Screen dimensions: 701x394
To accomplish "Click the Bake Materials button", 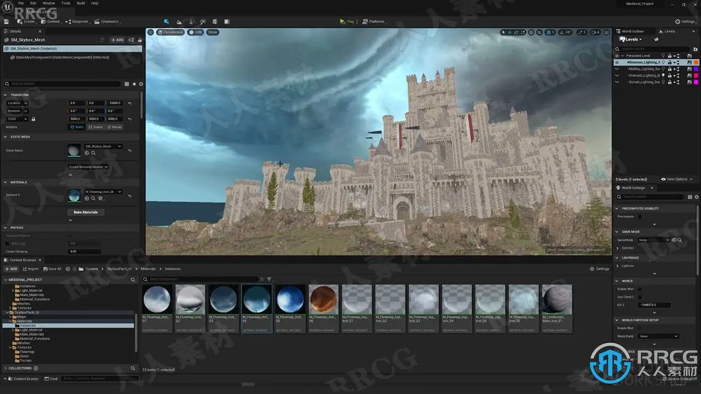I will pyautogui.click(x=85, y=212).
